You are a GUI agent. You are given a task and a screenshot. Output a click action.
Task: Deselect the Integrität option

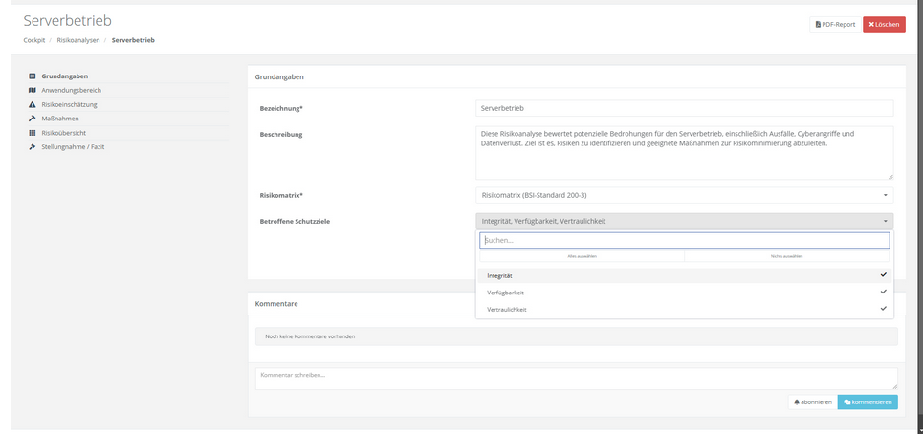tap(684, 275)
